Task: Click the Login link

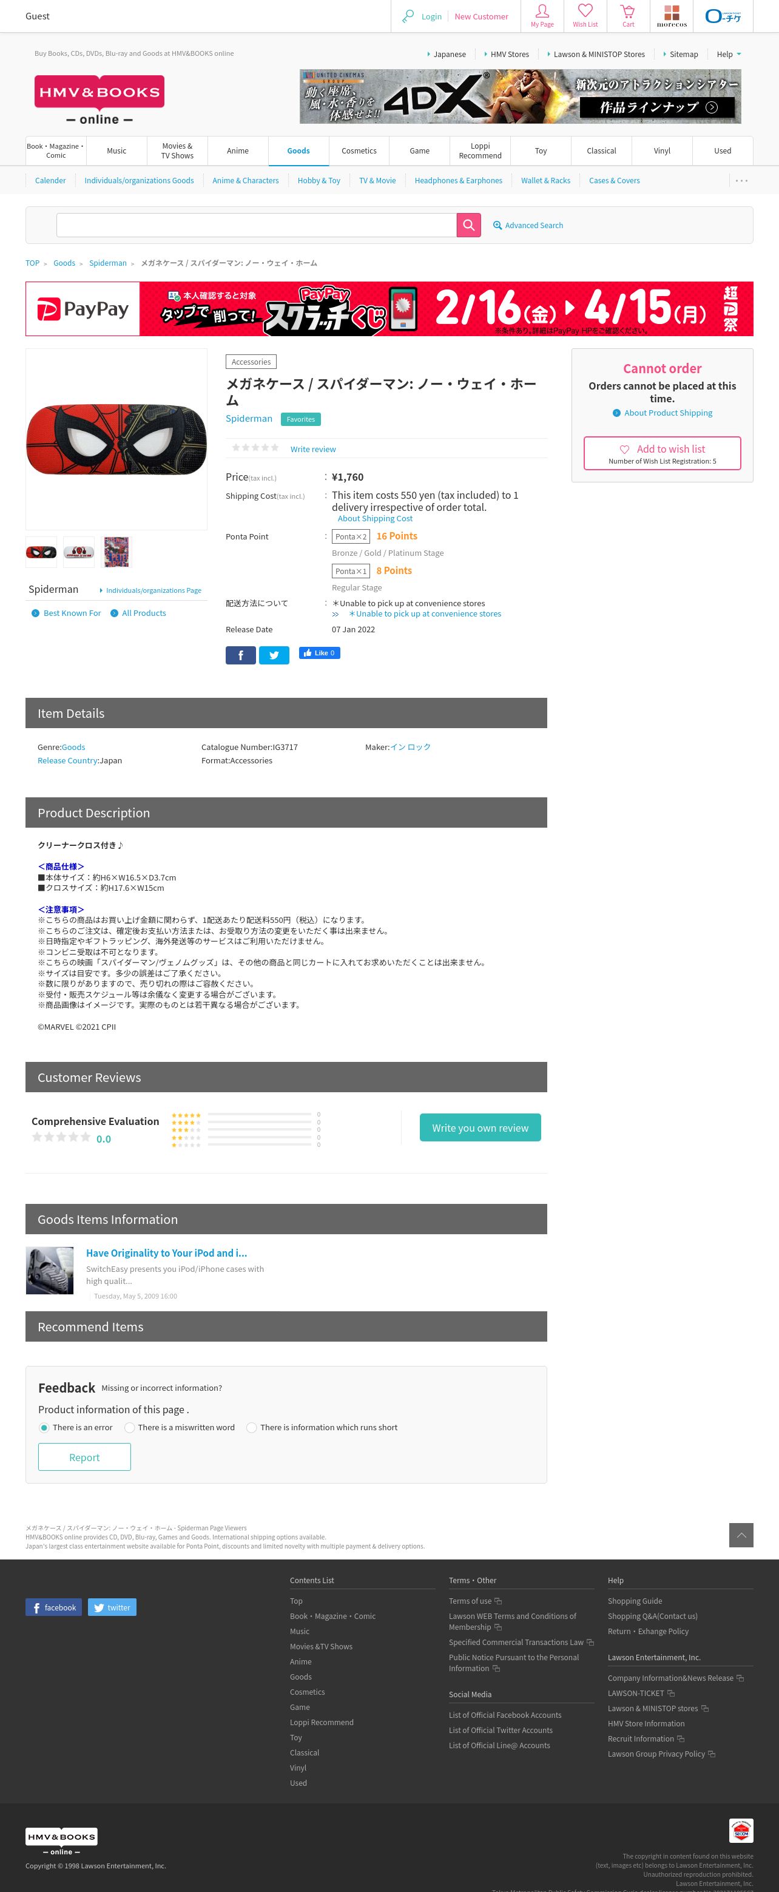Action: [x=432, y=16]
